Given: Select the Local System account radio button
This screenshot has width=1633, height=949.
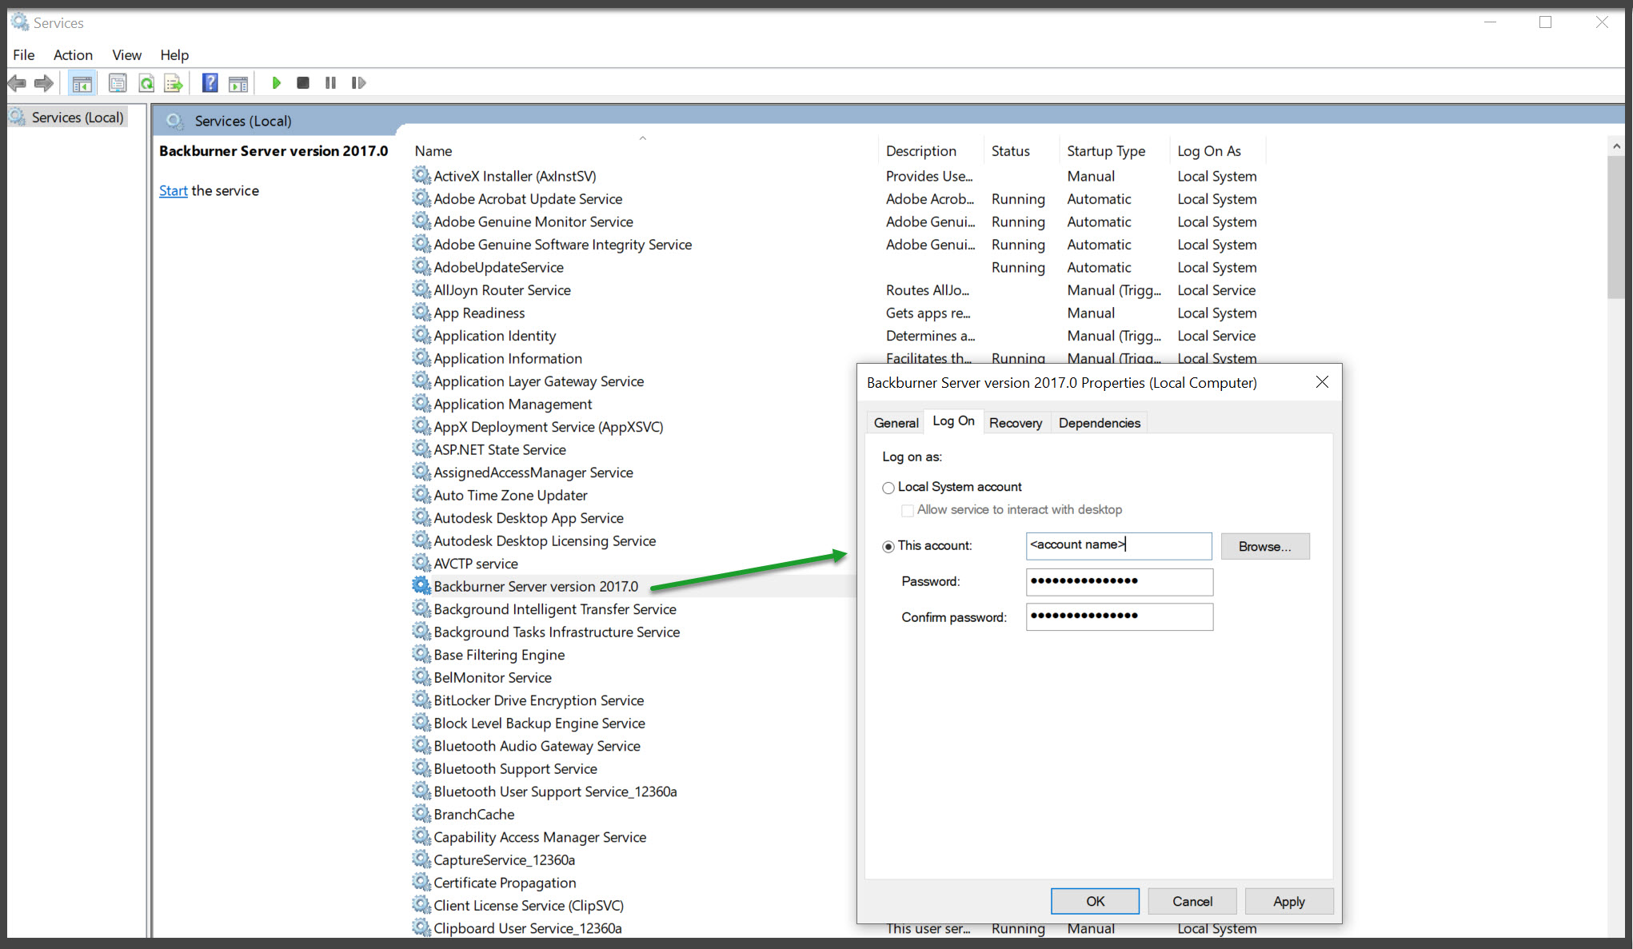Looking at the screenshot, I should (x=888, y=488).
